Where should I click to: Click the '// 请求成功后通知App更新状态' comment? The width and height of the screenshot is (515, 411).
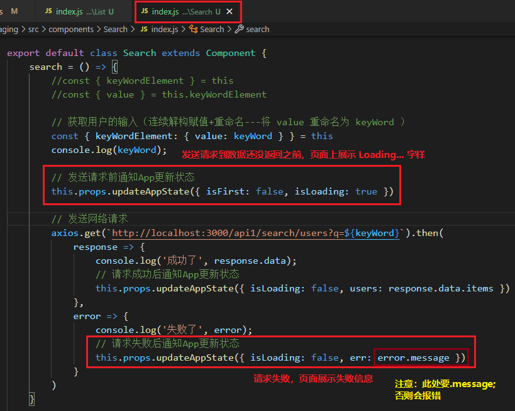(167, 274)
